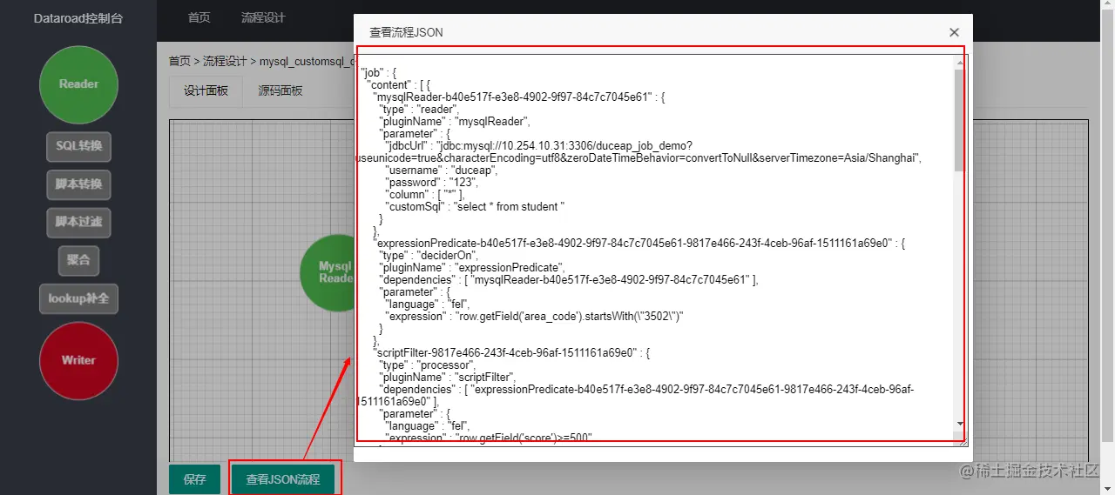This screenshot has height=495, width=1115.
Task: Click the 查看流程JSON dialog title
Action: pos(406,32)
